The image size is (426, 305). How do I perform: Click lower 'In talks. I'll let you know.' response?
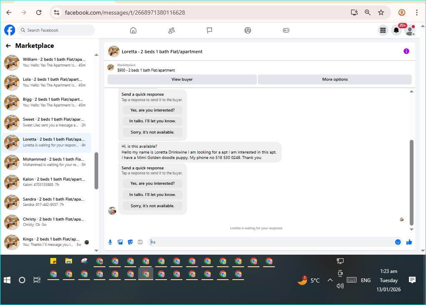152,195
